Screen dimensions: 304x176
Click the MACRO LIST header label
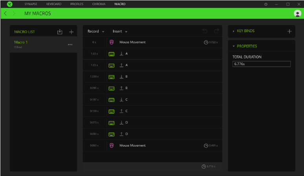click(x=24, y=32)
